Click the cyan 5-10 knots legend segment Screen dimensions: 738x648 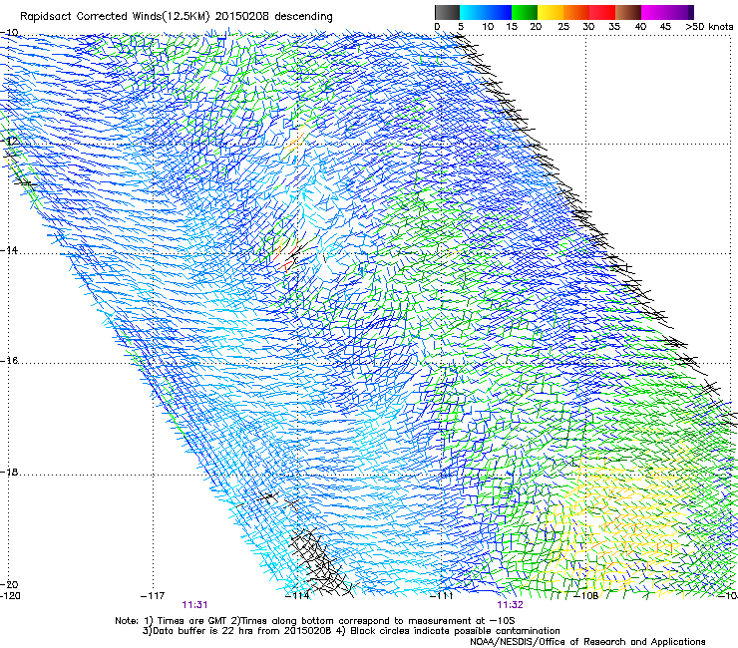(473, 12)
